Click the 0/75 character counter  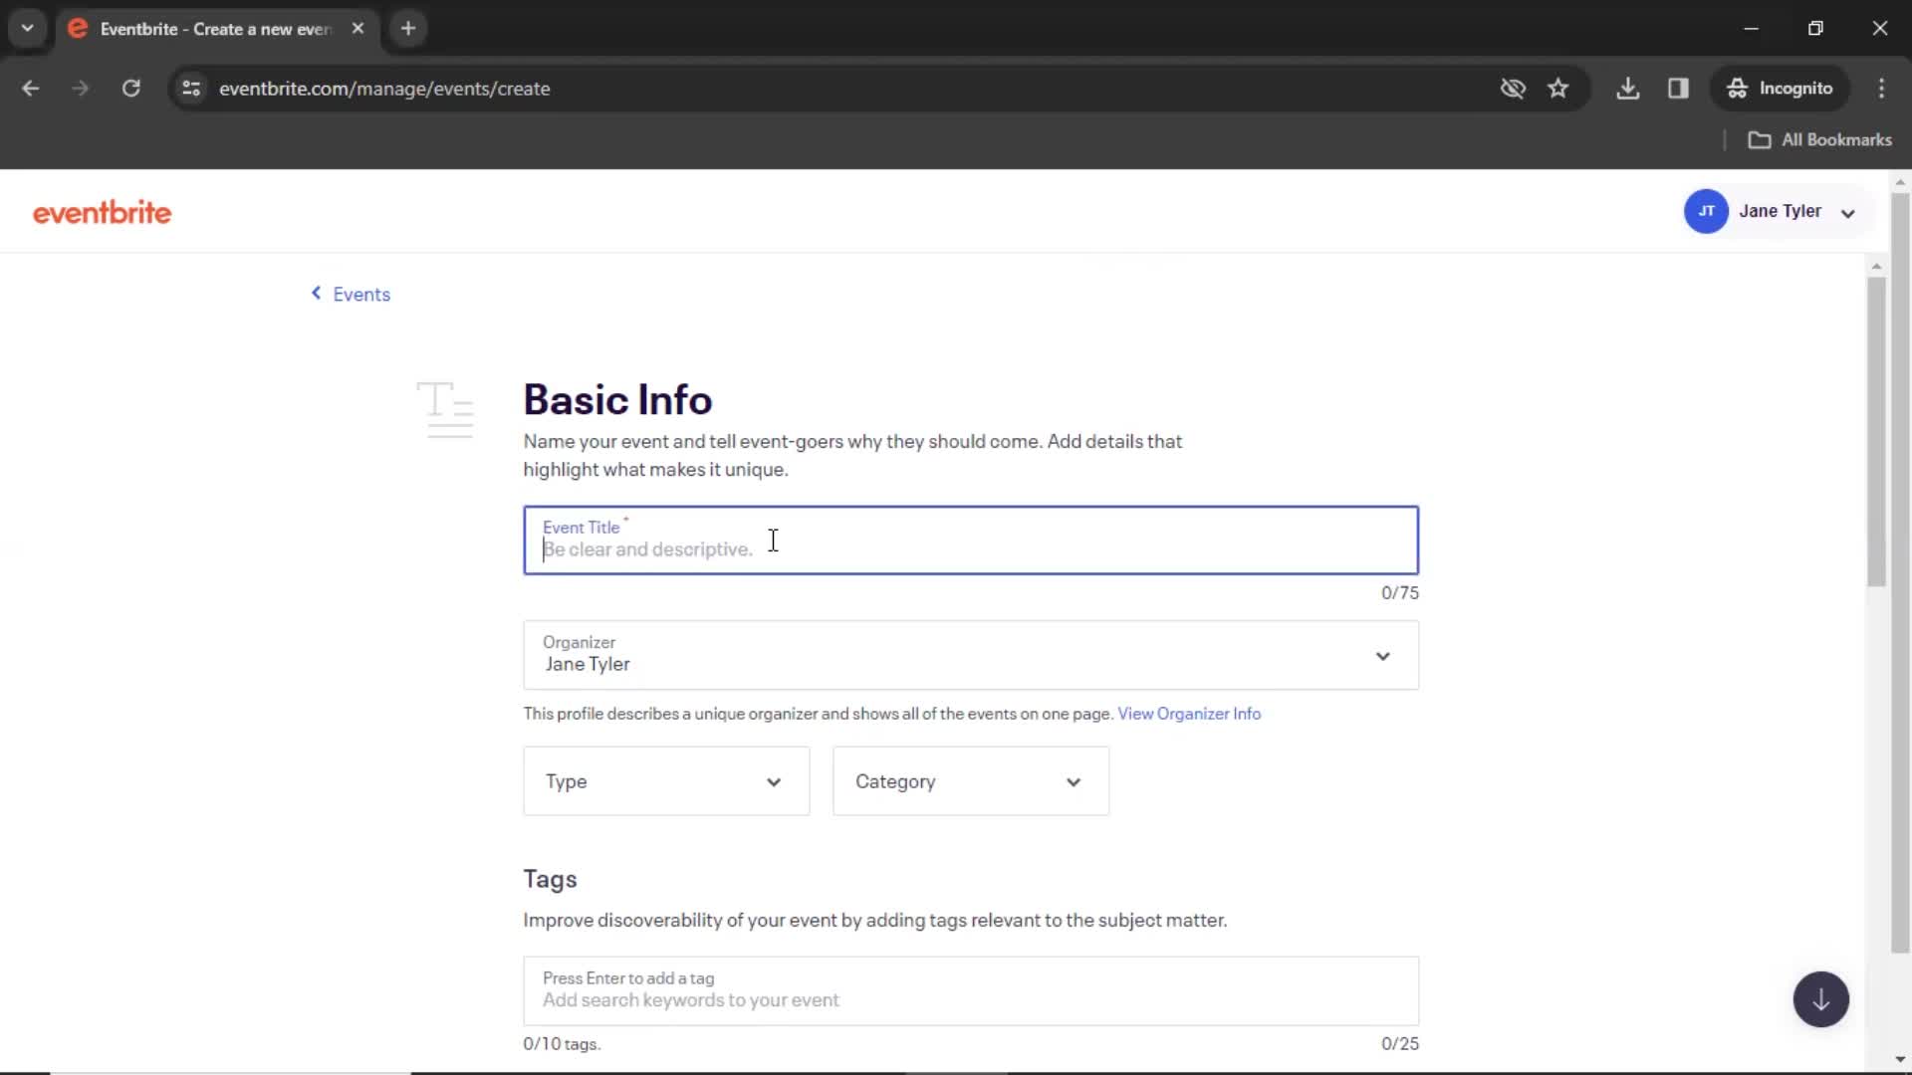(x=1399, y=593)
